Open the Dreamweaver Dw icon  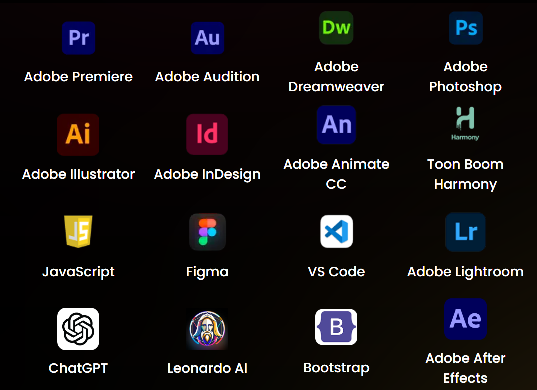(336, 28)
